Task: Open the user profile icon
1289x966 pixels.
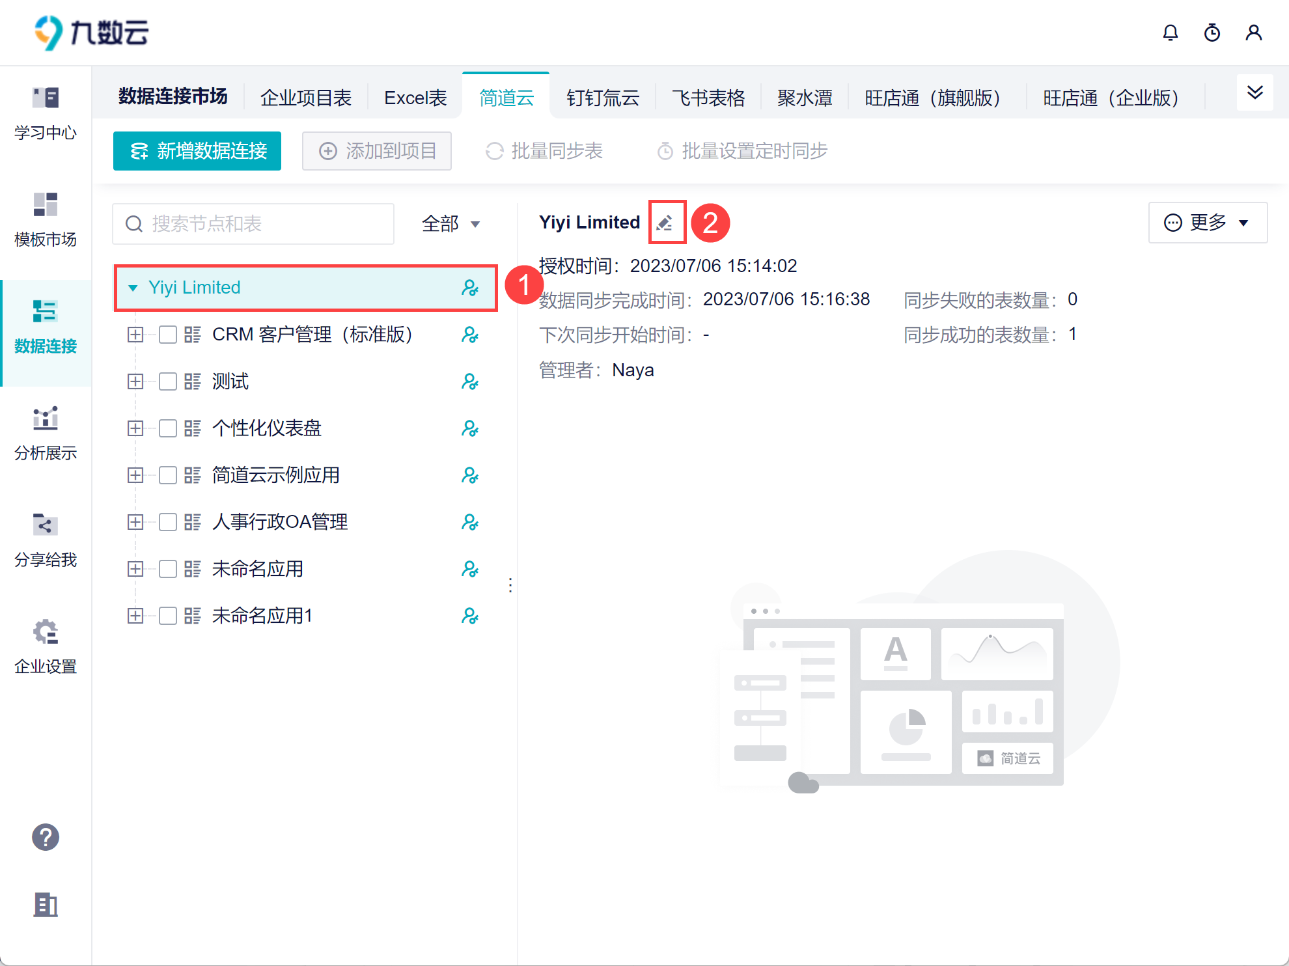Action: (x=1253, y=33)
